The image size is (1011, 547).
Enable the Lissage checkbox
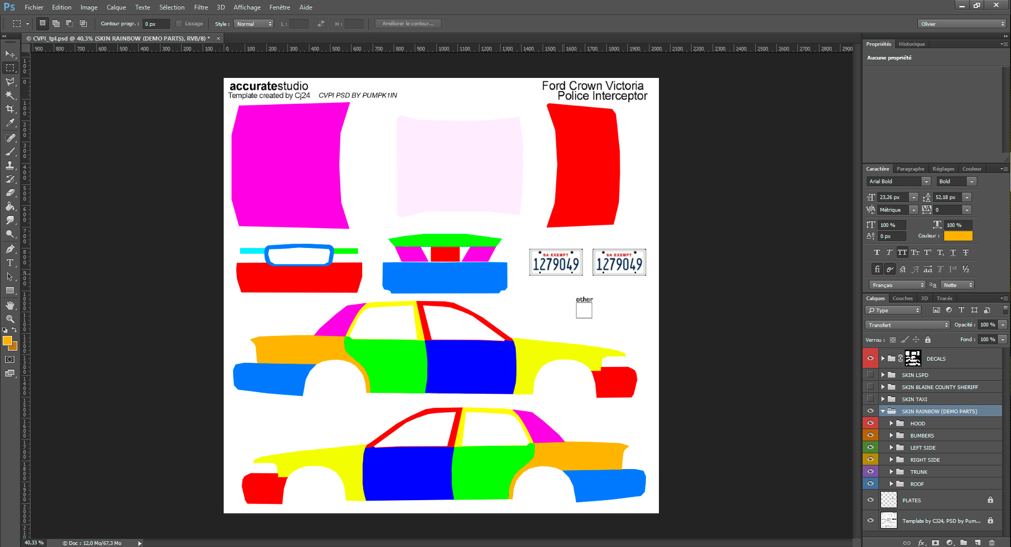coord(179,24)
